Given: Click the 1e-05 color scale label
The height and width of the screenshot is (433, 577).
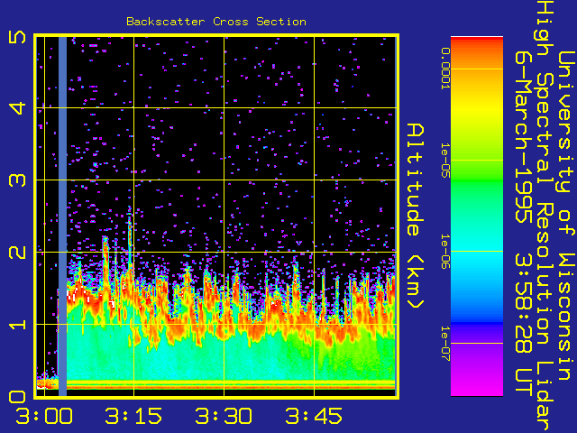Looking at the screenshot, I should coord(445,161).
